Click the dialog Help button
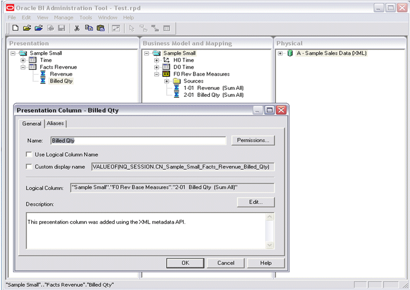The height and width of the screenshot is (290, 410). 266,263
